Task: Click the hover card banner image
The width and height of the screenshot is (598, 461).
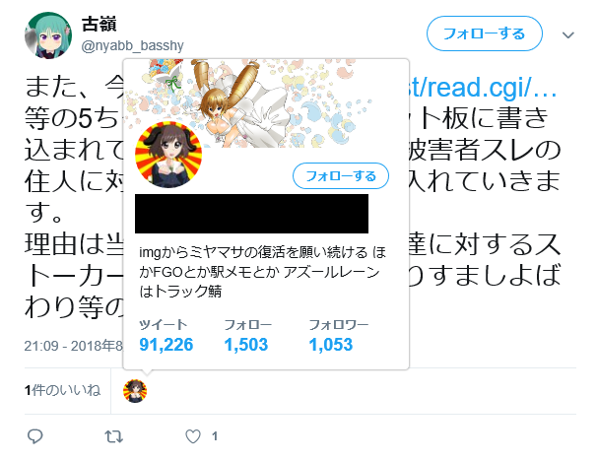Action: (x=266, y=103)
